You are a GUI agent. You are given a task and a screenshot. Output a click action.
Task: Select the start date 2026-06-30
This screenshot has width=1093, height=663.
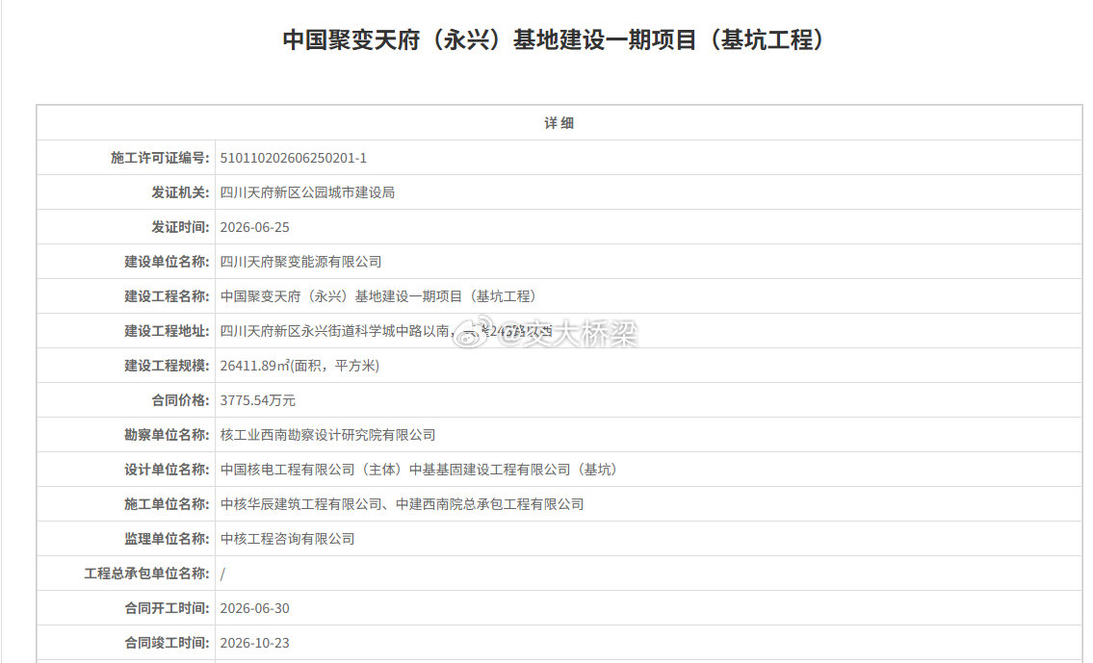254,609
